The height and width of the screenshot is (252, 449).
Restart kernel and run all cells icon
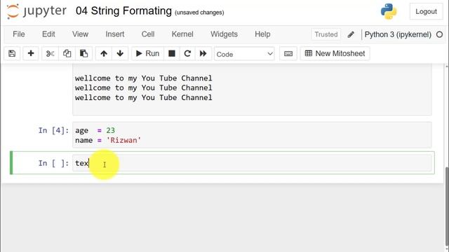203,53
